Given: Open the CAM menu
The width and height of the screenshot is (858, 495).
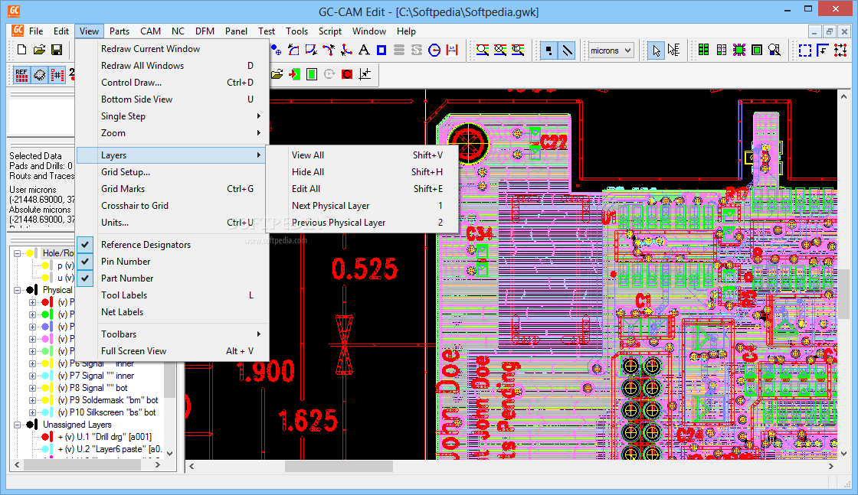Looking at the screenshot, I should [x=150, y=31].
